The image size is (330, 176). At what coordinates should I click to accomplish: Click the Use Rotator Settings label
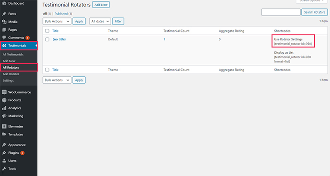pos(288,39)
